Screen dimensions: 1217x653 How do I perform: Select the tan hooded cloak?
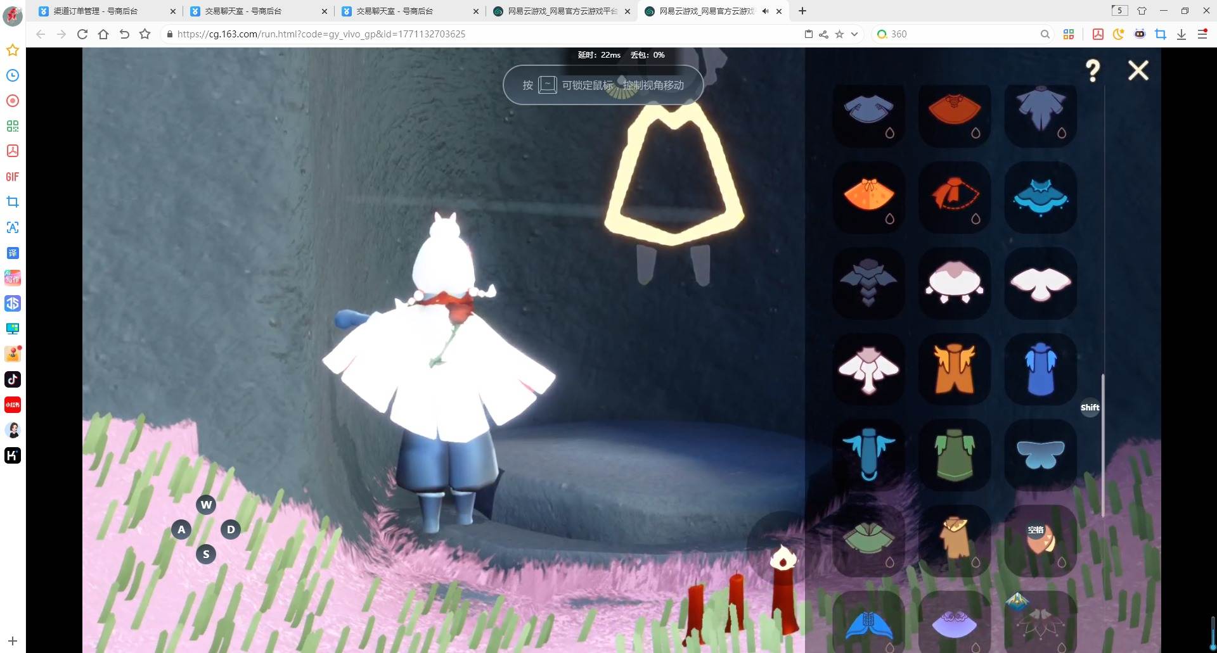coord(955,541)
